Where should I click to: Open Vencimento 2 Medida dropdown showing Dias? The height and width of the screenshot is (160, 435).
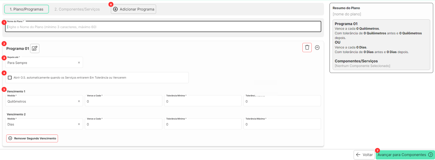click(x=44, y=124)
